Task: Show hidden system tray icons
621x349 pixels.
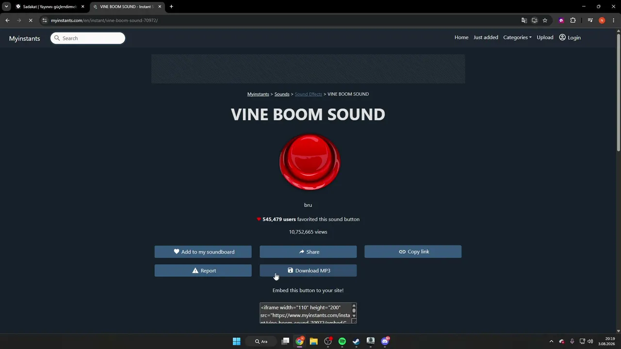Action: pyautogui.click(x=551, y=341)
